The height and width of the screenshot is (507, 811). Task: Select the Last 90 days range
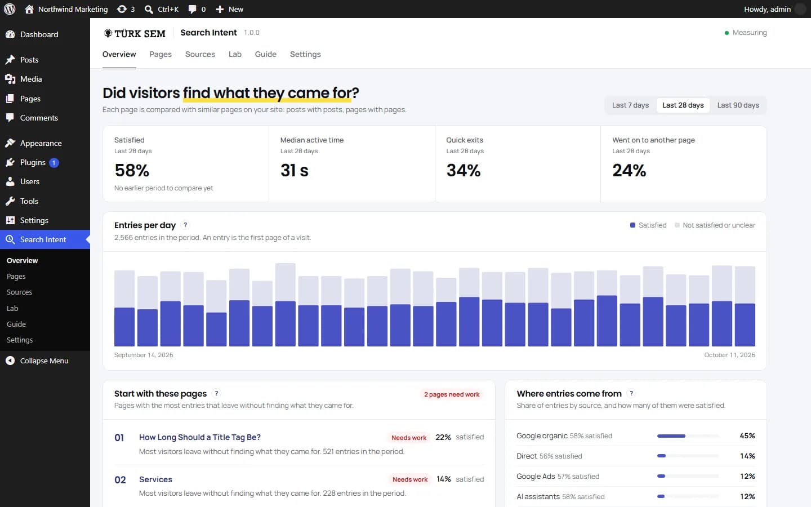tap(738, 105)
